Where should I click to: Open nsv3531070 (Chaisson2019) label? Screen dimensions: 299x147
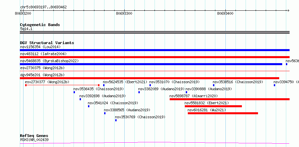[x=174, y=82]
